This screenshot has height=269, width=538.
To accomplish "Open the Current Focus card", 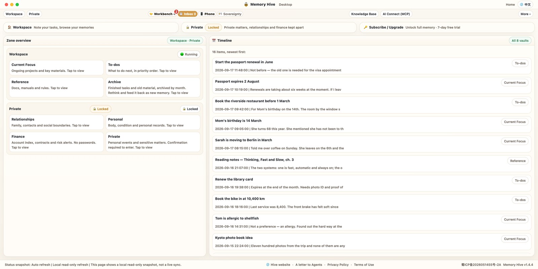I will [x=56, y=68].
